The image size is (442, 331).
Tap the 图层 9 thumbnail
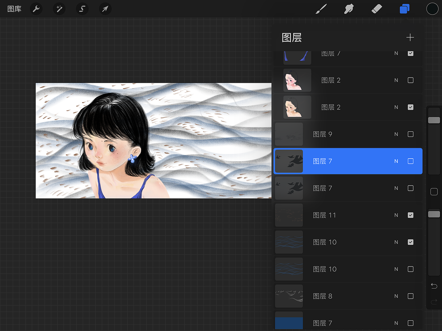289,134
